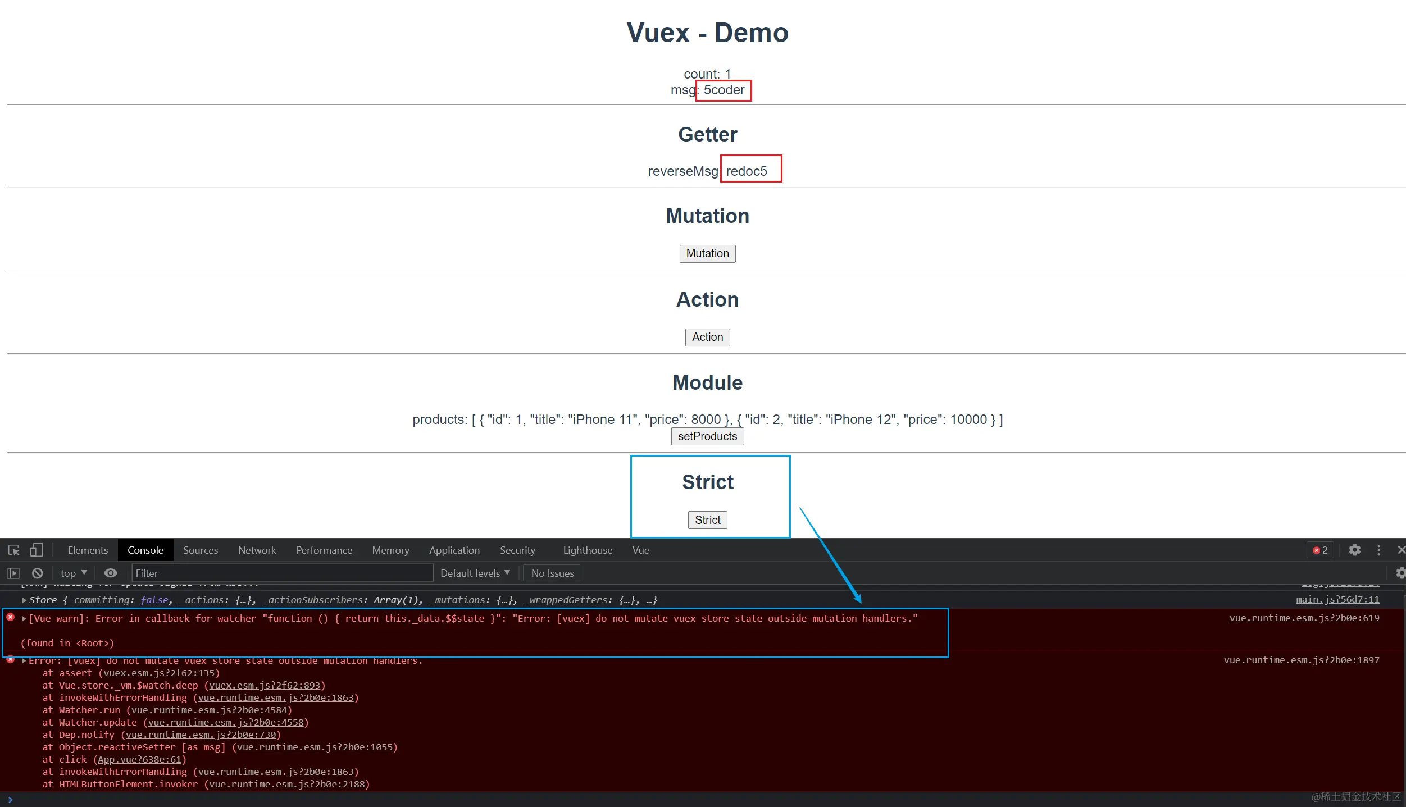Viewport: 1406px width, 807px height.
Task: Switch to the Vue devtools tab
Action: pos(640,550)
